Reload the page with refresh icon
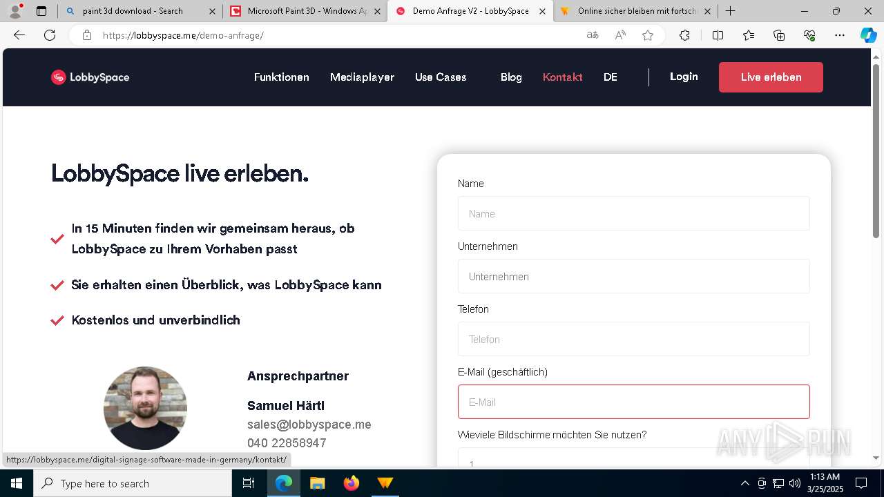884x497 pixels. point(50,35)
